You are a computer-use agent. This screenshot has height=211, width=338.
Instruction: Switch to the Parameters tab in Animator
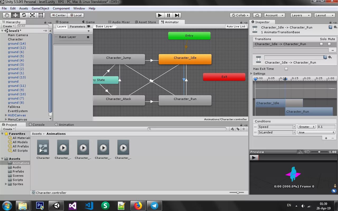pyautogui.click(x=77, y=26)
